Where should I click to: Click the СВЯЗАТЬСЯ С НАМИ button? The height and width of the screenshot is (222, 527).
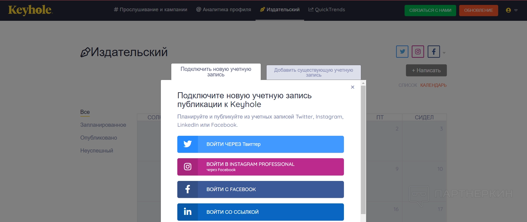[x=430, y=10]
